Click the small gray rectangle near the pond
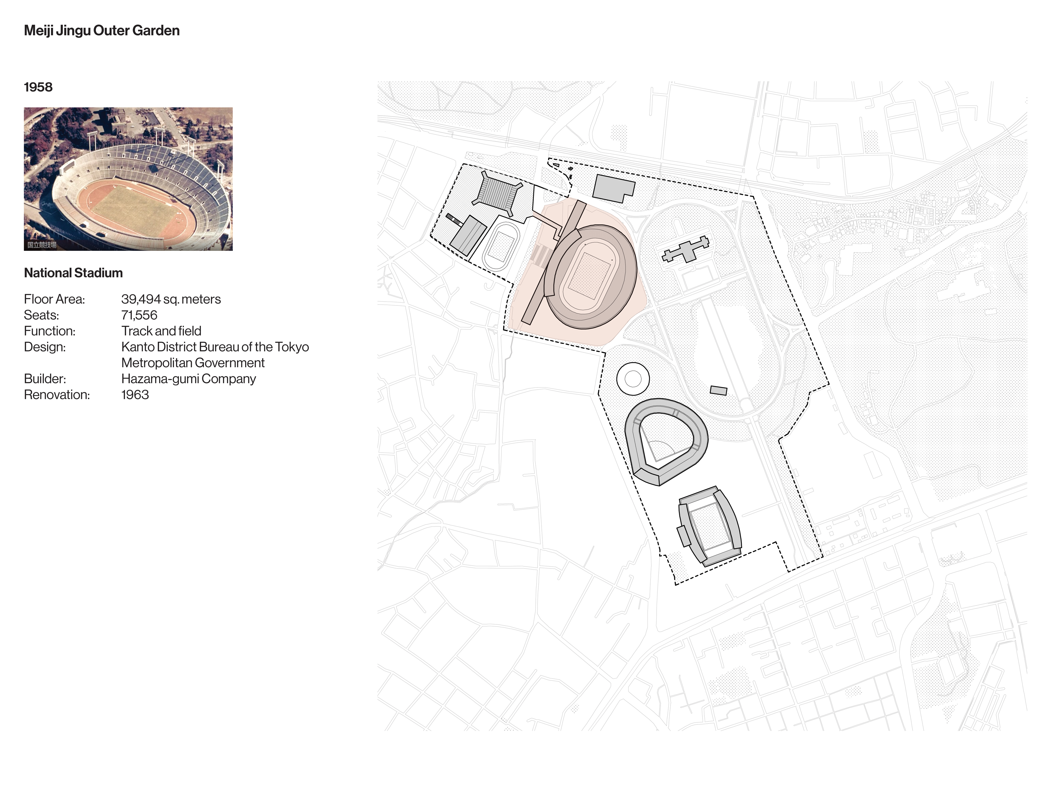Image resolution: width=1051 pixels, height=812 pixels. pyautogui.click(x=718, y=390)
